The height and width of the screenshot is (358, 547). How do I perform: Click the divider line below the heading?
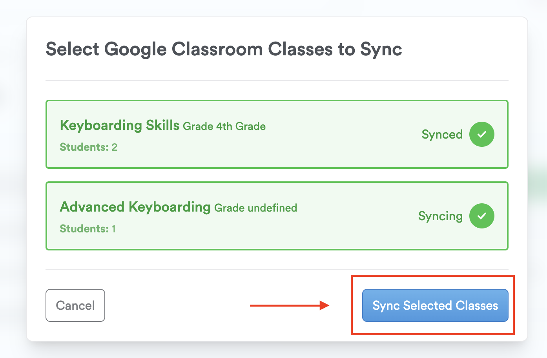point(277,80)
